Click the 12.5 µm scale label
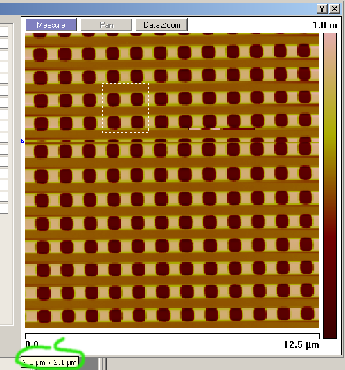The width and height of the screenshot is (345, 370). [301, 344]
